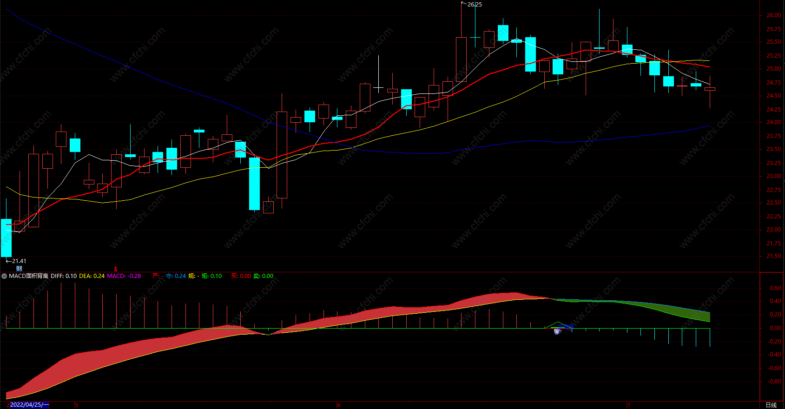Click the DIFF: 0.10 value

coord(64,276)
